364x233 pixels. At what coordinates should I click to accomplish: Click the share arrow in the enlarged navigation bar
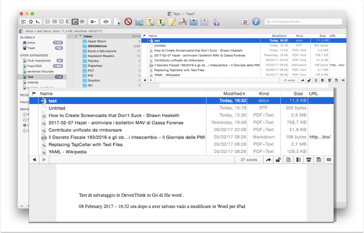coord(268,160)
